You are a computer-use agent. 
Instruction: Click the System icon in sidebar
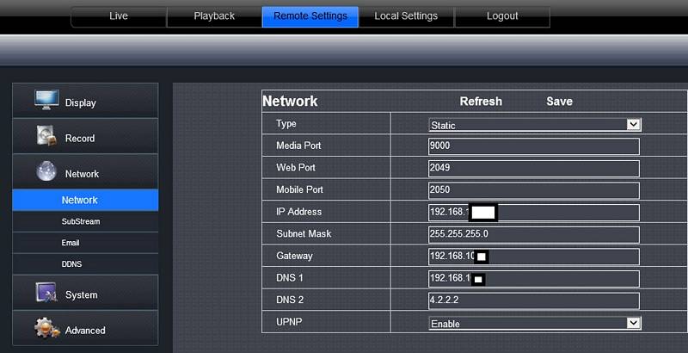[46, 294]
